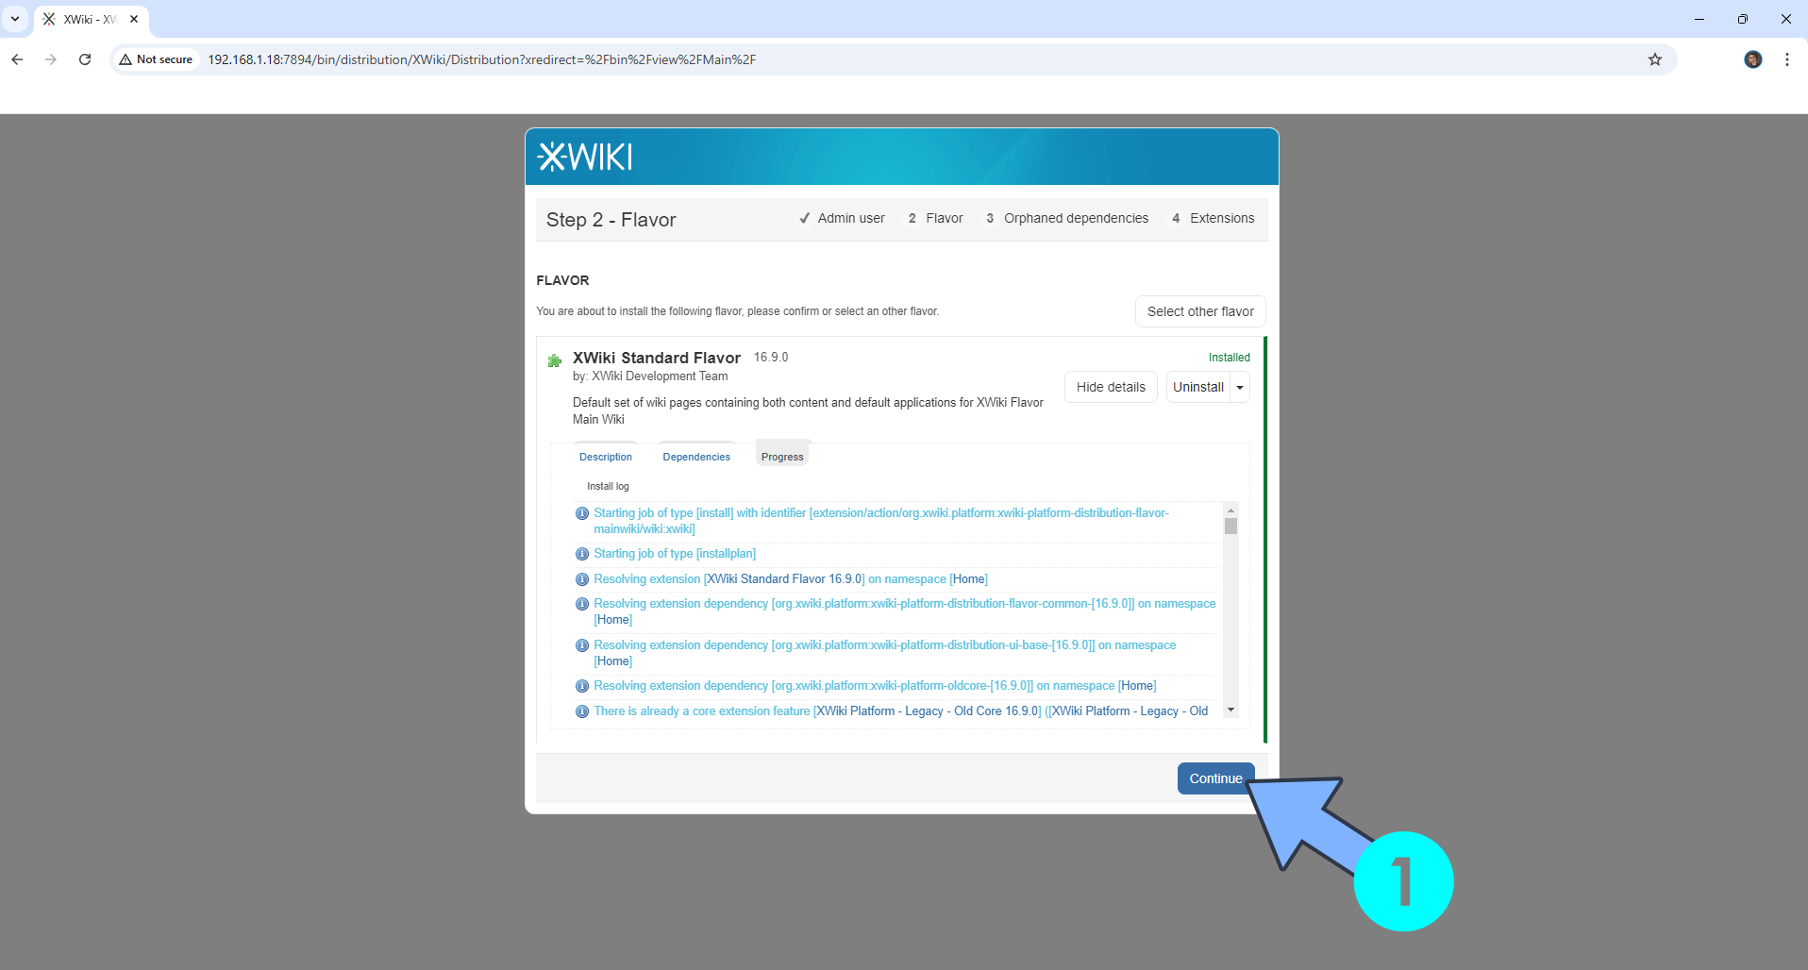Open the Chrome profile avatar

[x=1753, y=59]
